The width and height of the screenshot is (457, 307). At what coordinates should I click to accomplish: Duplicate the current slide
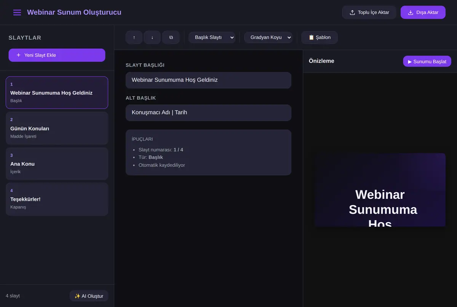pyautogui.click(x=171, y=37)
